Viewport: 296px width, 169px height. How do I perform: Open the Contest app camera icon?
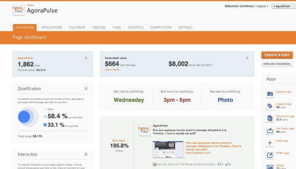point(270,94)
